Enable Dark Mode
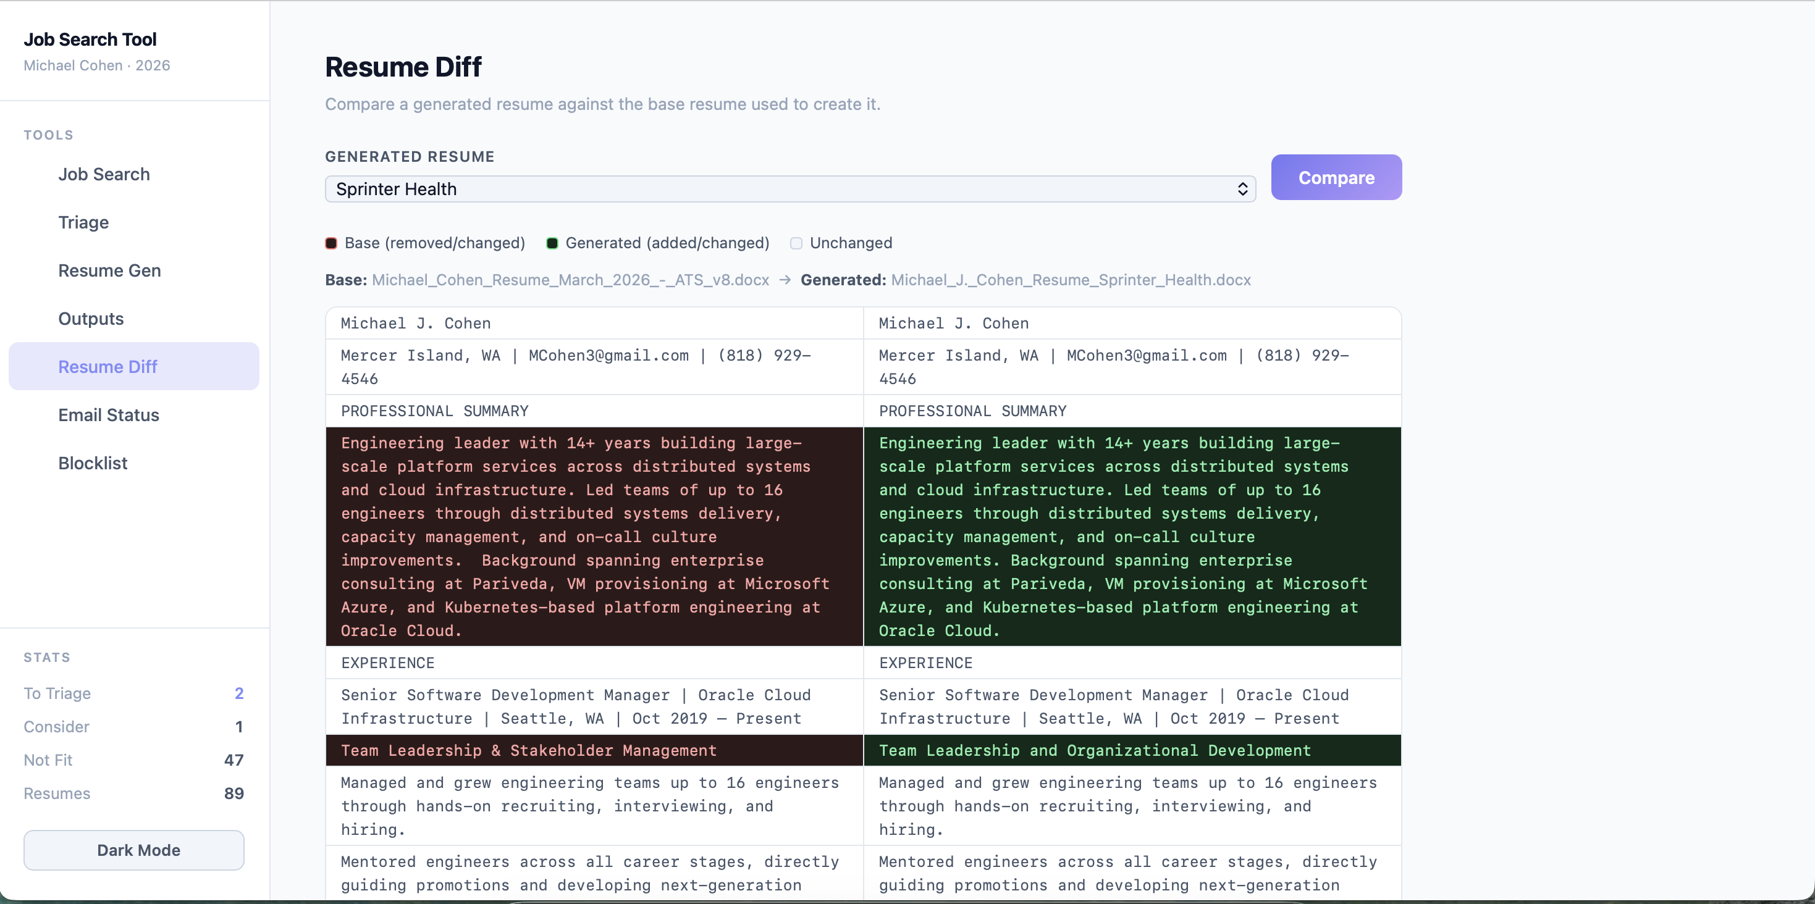 pos(133,850)
